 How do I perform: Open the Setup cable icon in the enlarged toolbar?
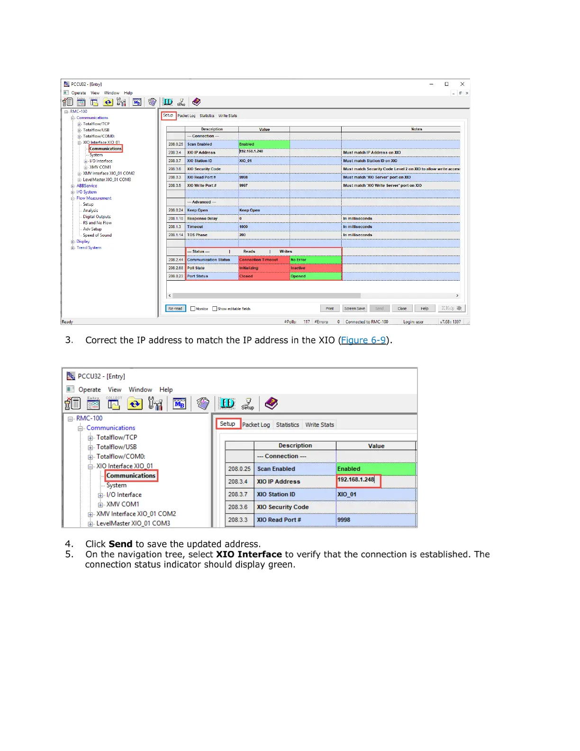coord(247,403)
